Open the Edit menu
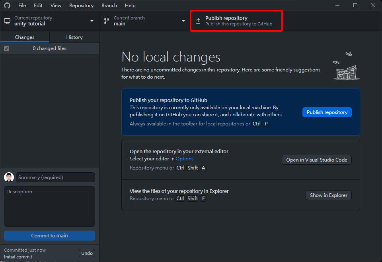Viewport: 382px width, 262px height. tap(38, 5)
